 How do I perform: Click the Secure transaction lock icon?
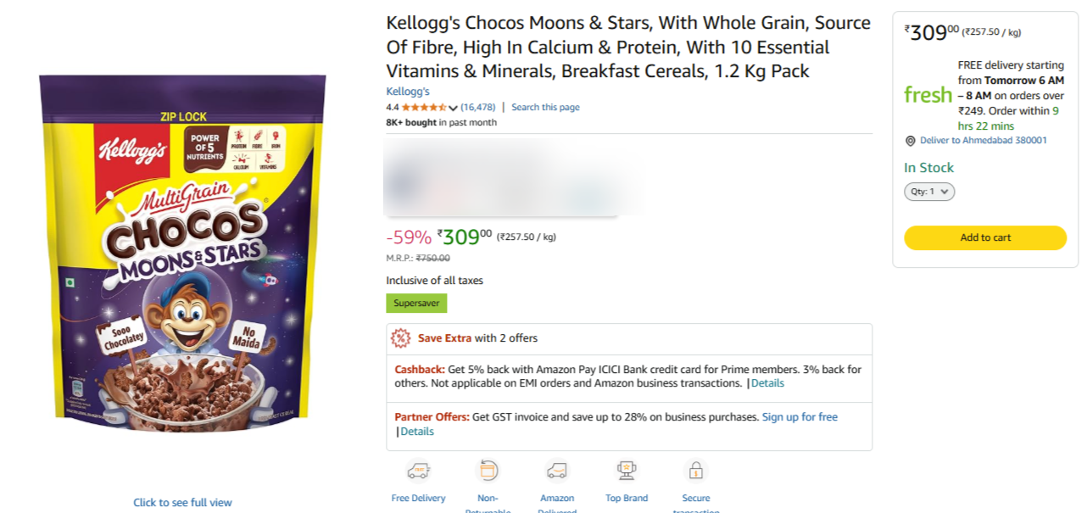(x=696, y=471)
